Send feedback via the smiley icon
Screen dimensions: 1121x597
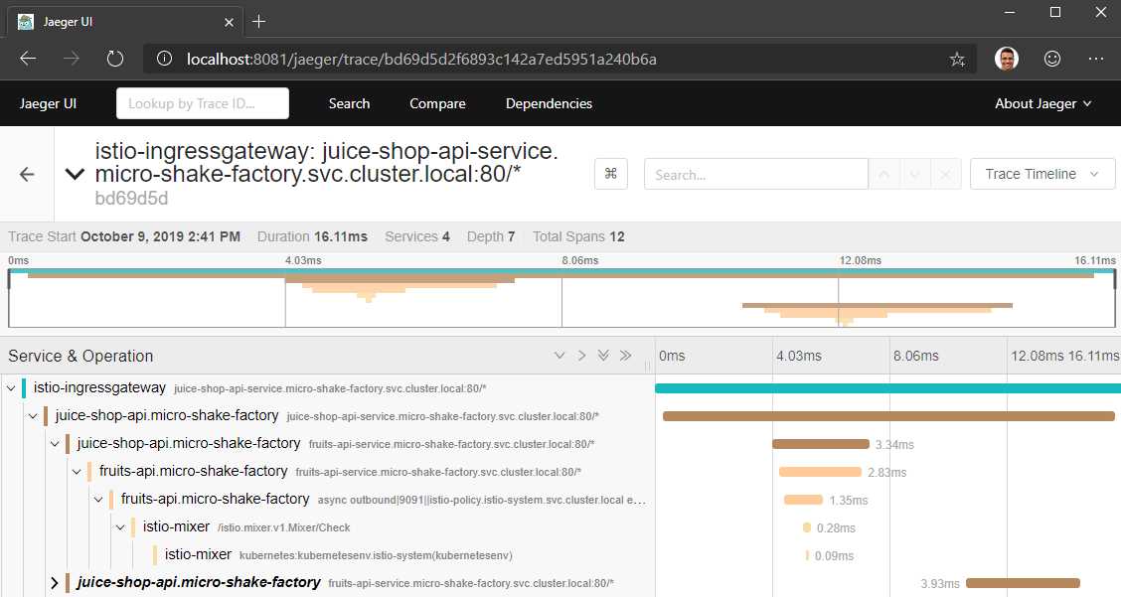pos(1051,59)
